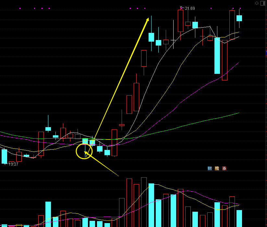
Task: Click the blue 财 finance icon
Action: (210, 168)
